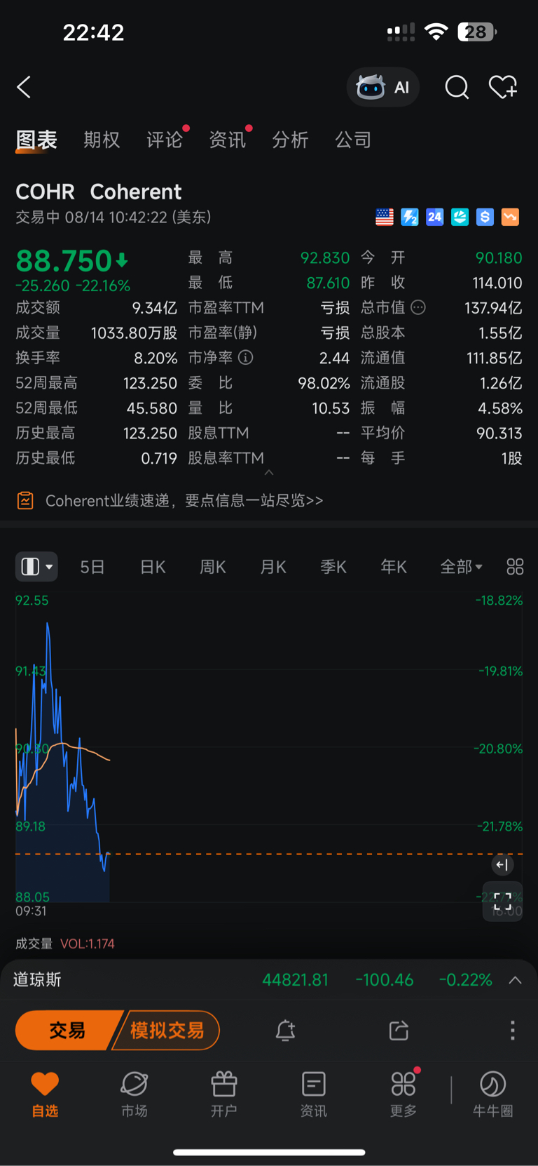Tap the COHR Coherent title

(x=99, y=192)
